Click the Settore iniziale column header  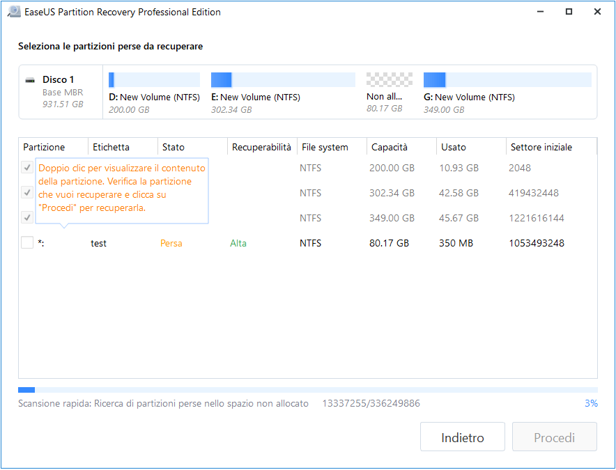pyautogui.click(x=551, y=147)
